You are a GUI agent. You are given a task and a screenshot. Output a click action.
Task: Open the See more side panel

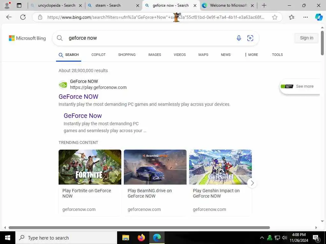[x=300, y=86]
